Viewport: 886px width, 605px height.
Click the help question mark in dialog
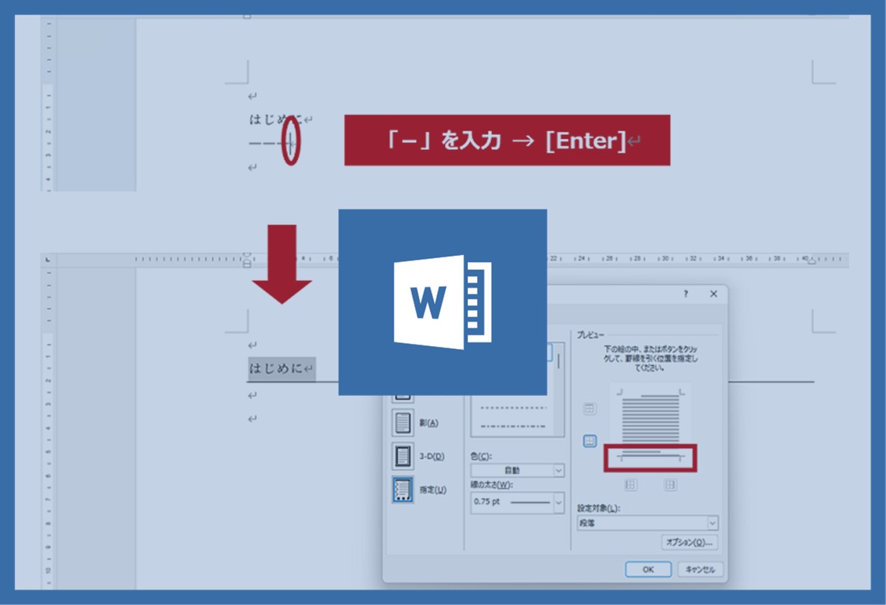point(686,294)
